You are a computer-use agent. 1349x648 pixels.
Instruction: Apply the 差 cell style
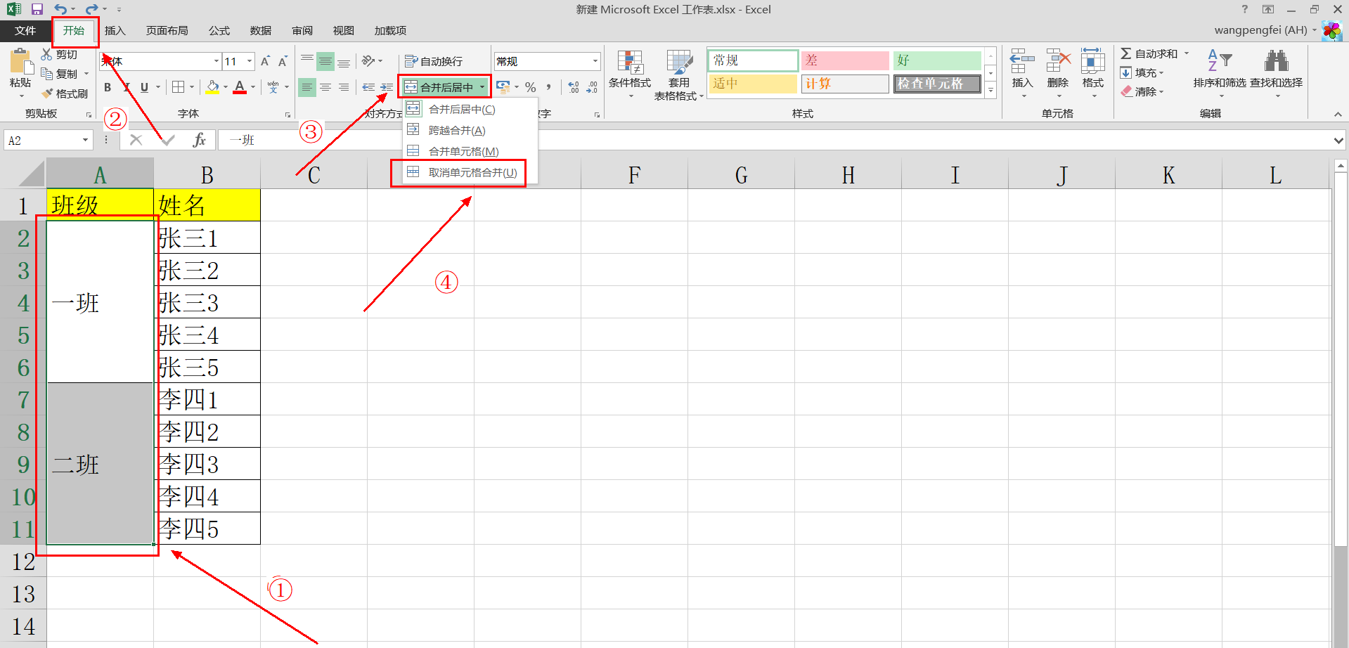click(x=845, y=60)
